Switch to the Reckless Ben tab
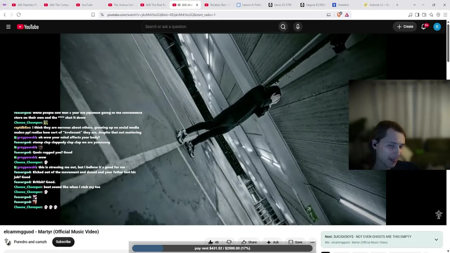The height and width of the screenshot is (253, 450). [x=217, y=5]
